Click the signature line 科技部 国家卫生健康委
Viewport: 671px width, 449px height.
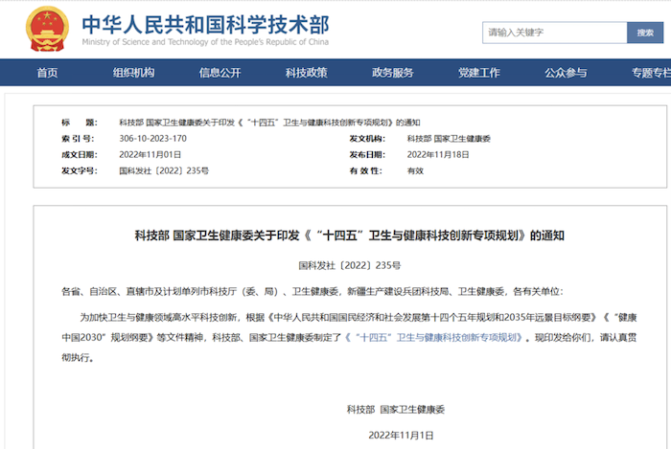click(x=396, y=409)
